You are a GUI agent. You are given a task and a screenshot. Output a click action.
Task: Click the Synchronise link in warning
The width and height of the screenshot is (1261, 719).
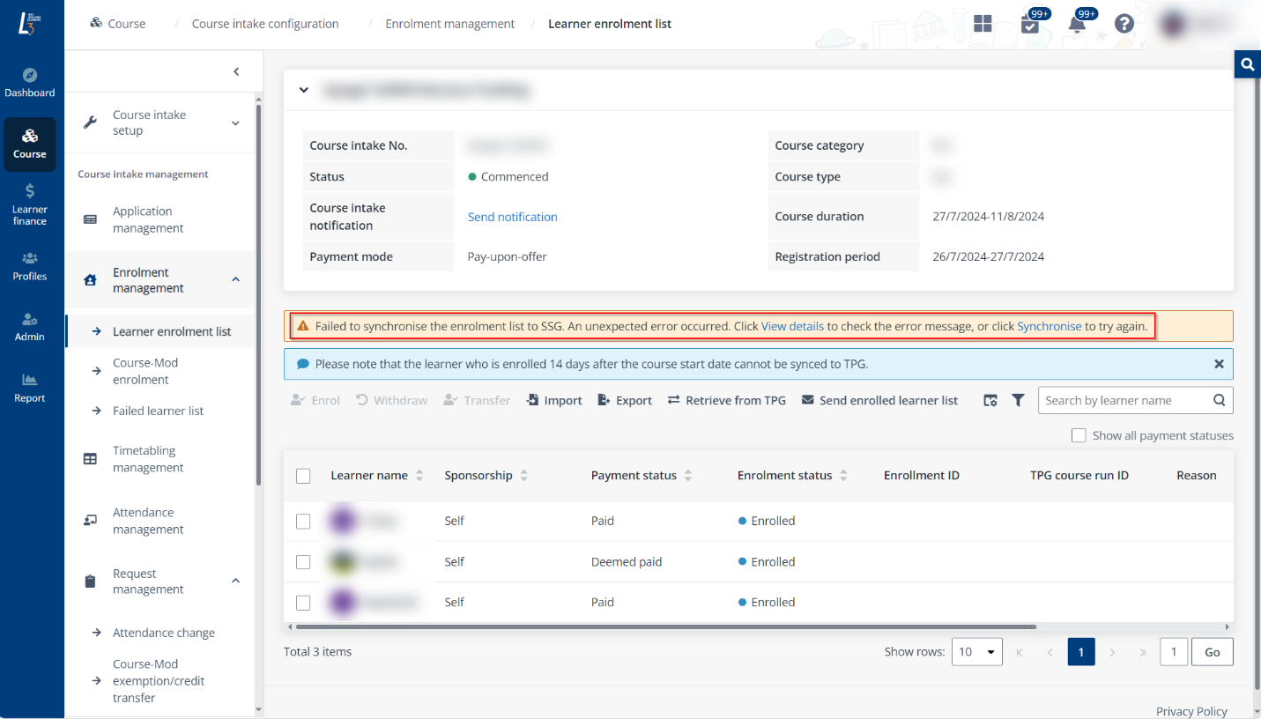click(x=1049, y=326)
